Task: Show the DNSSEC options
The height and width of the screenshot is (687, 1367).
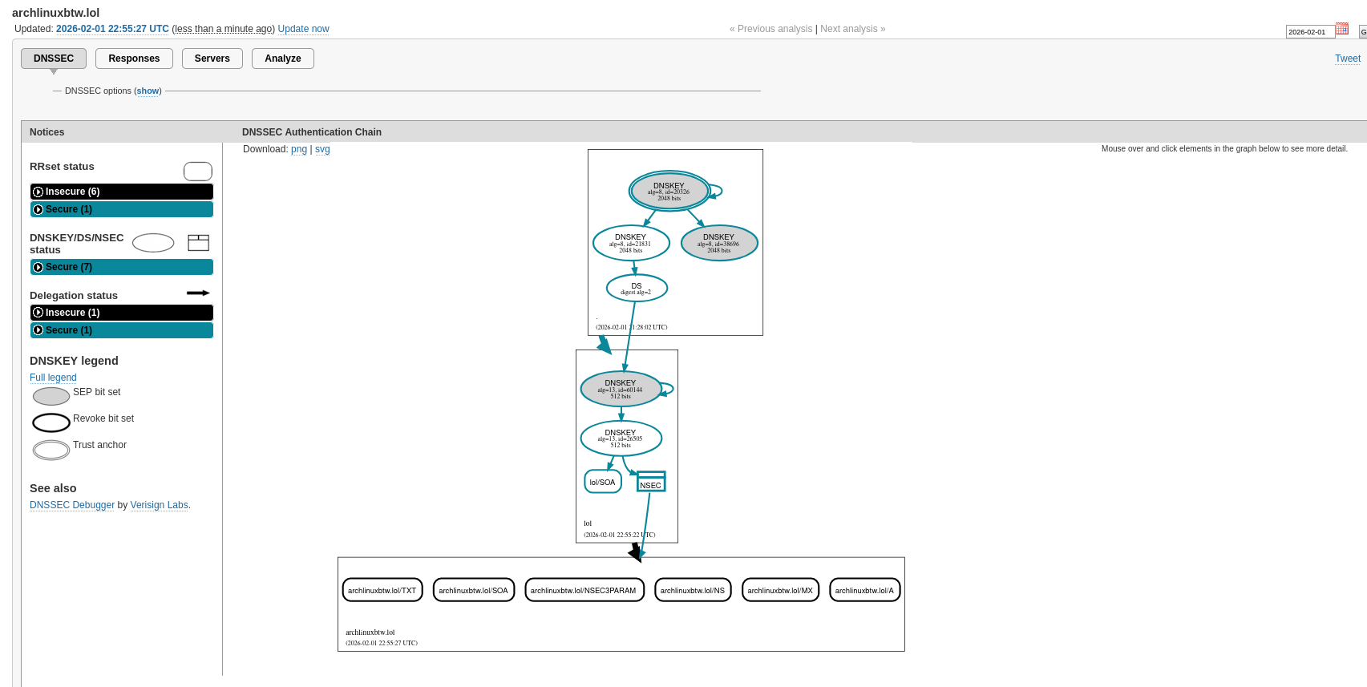Action: (148, 91)
